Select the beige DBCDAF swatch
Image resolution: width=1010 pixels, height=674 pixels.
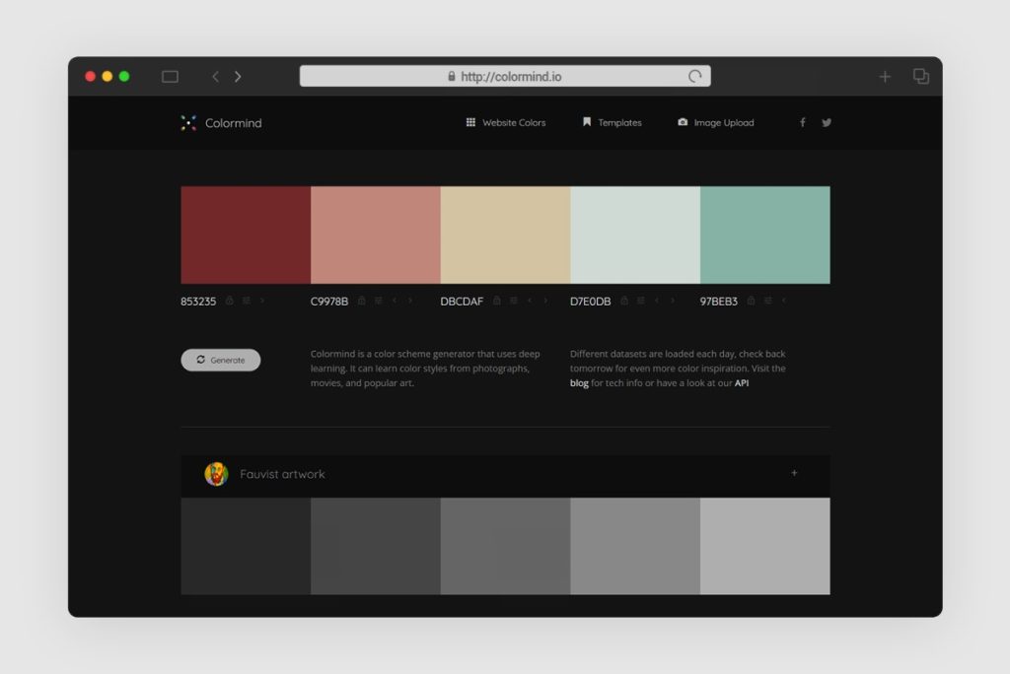coord(505,235)
